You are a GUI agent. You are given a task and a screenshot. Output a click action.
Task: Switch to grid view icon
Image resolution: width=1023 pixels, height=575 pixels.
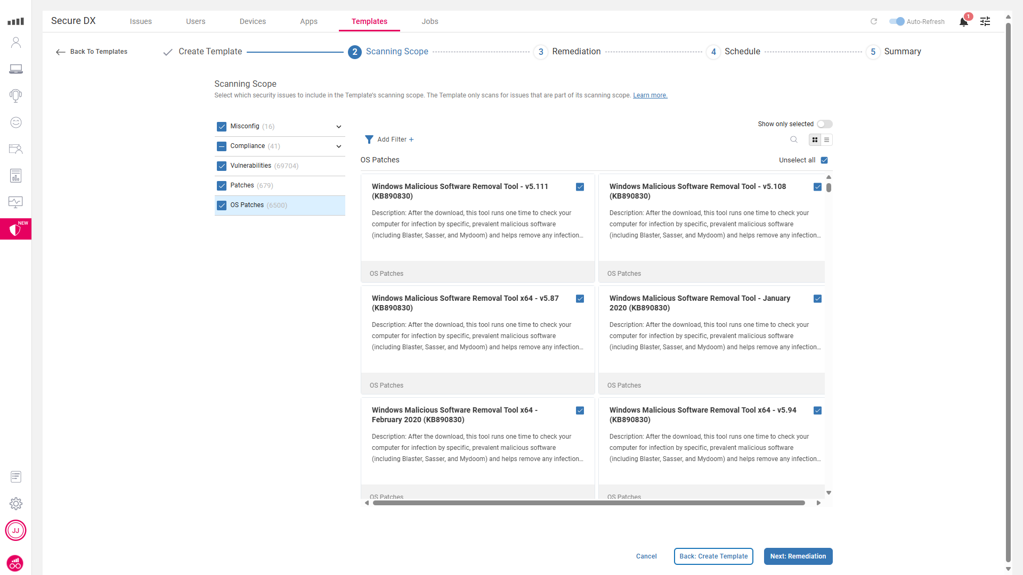(815, 139)
